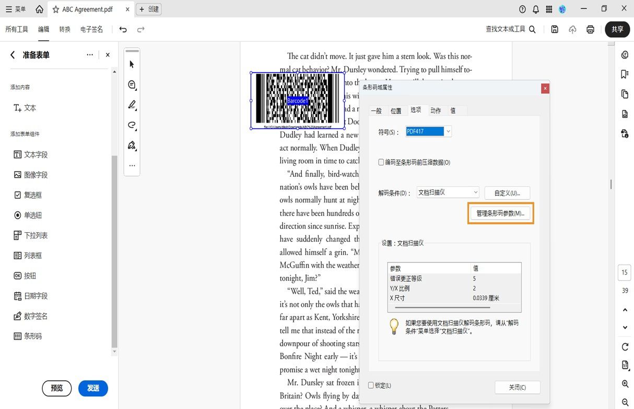
Task: Enable 编码至条形码前压缩数据 option
Action: (x=381, y=162)
